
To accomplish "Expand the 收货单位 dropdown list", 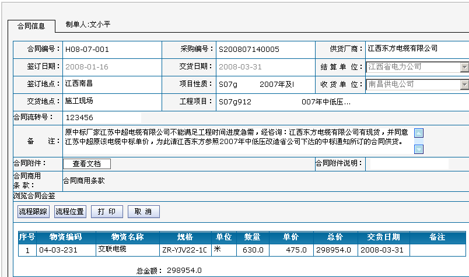I will [464, 85].
